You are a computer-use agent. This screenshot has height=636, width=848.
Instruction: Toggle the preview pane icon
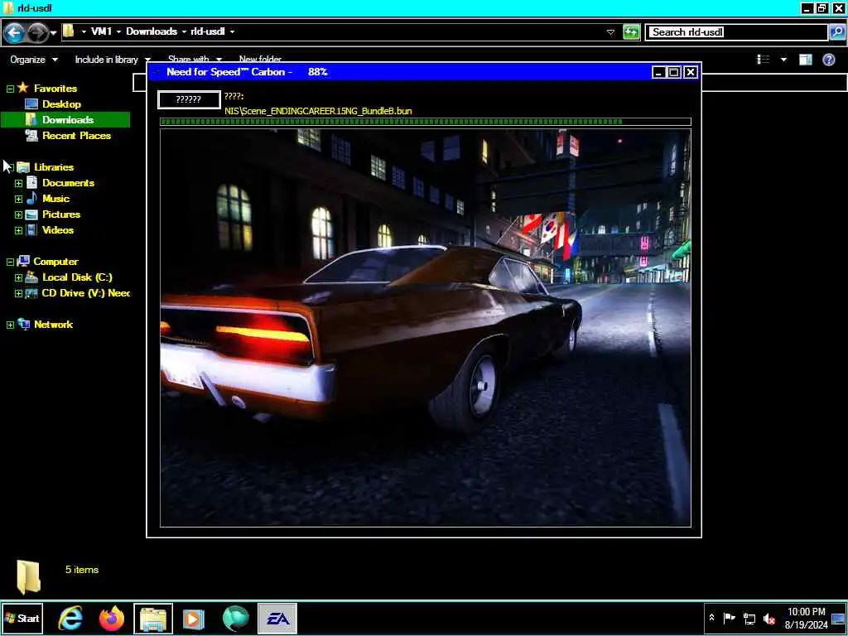point(806,60)
